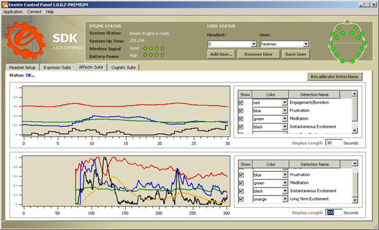Open black color dropdown in top list
This screenshot has width=379, height=230.
[284, 126]
